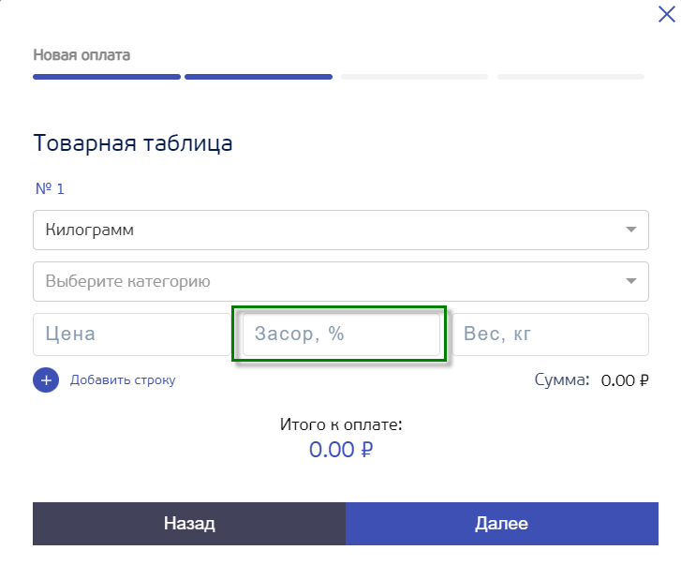The height and width of the screenshot is (565, 681).
Task: Proceed with the Далее button
Action: pyautogui.click(x=502, y=524)
